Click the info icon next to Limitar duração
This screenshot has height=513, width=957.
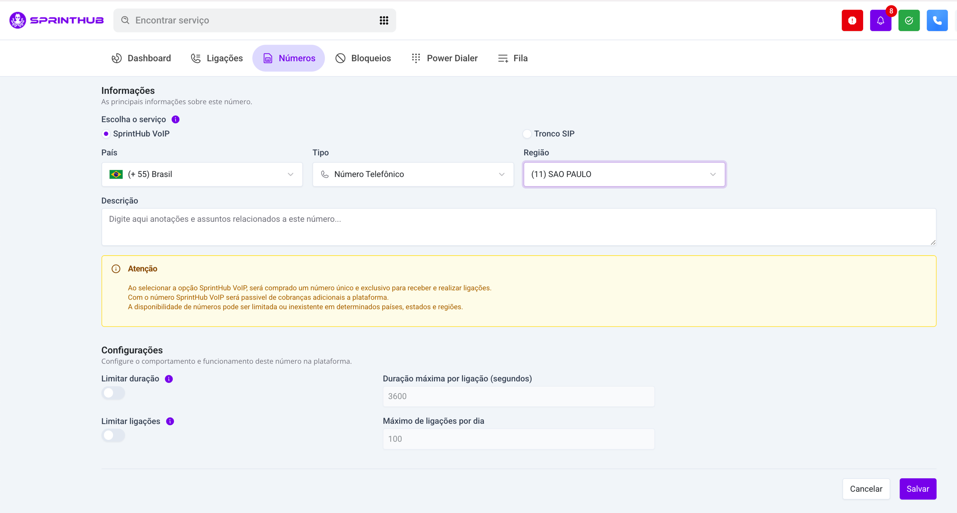tap(169, 379)
